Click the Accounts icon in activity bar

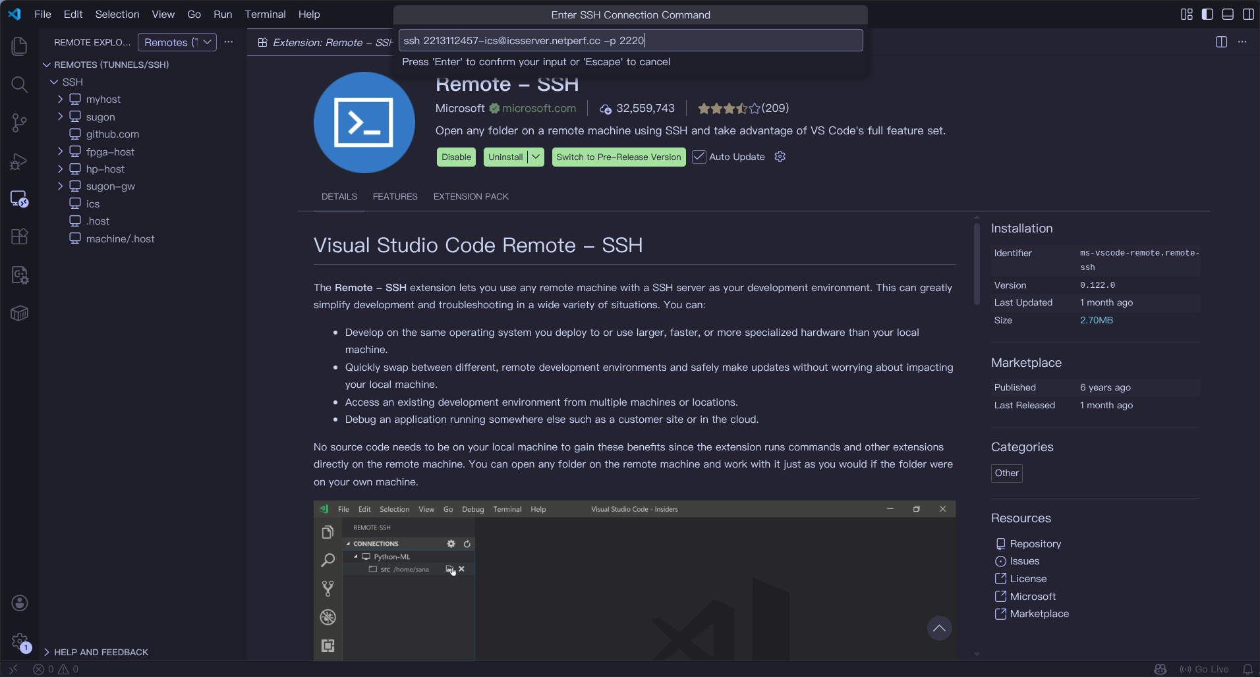pos(20,603)
